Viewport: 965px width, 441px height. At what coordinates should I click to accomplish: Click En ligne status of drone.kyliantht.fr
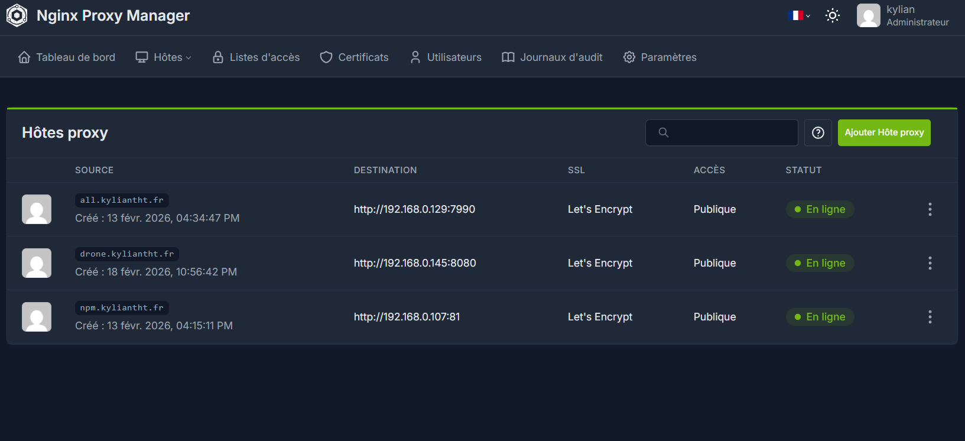tap(820, 263)
